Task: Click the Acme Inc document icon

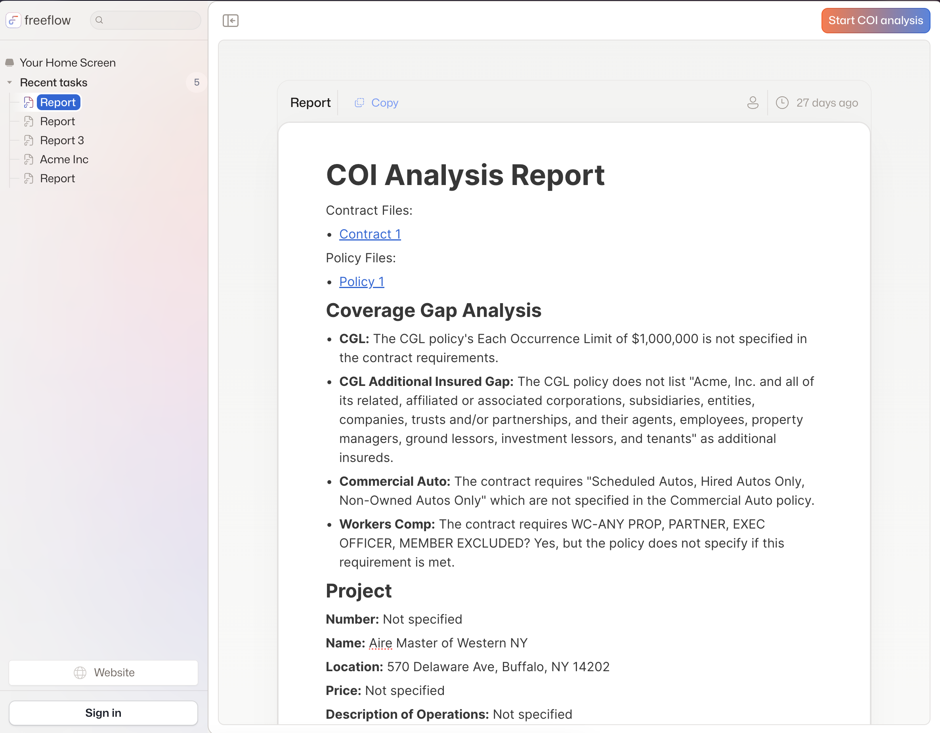Action: (29, 159)
